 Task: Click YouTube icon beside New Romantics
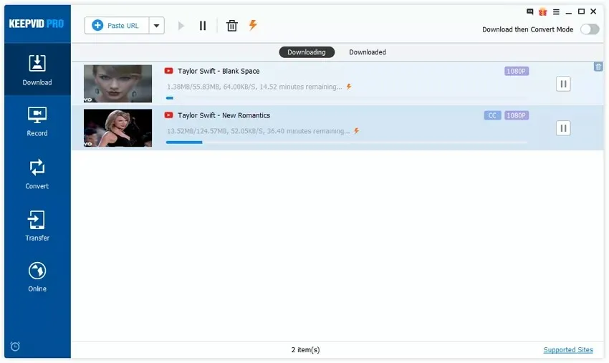168,115
